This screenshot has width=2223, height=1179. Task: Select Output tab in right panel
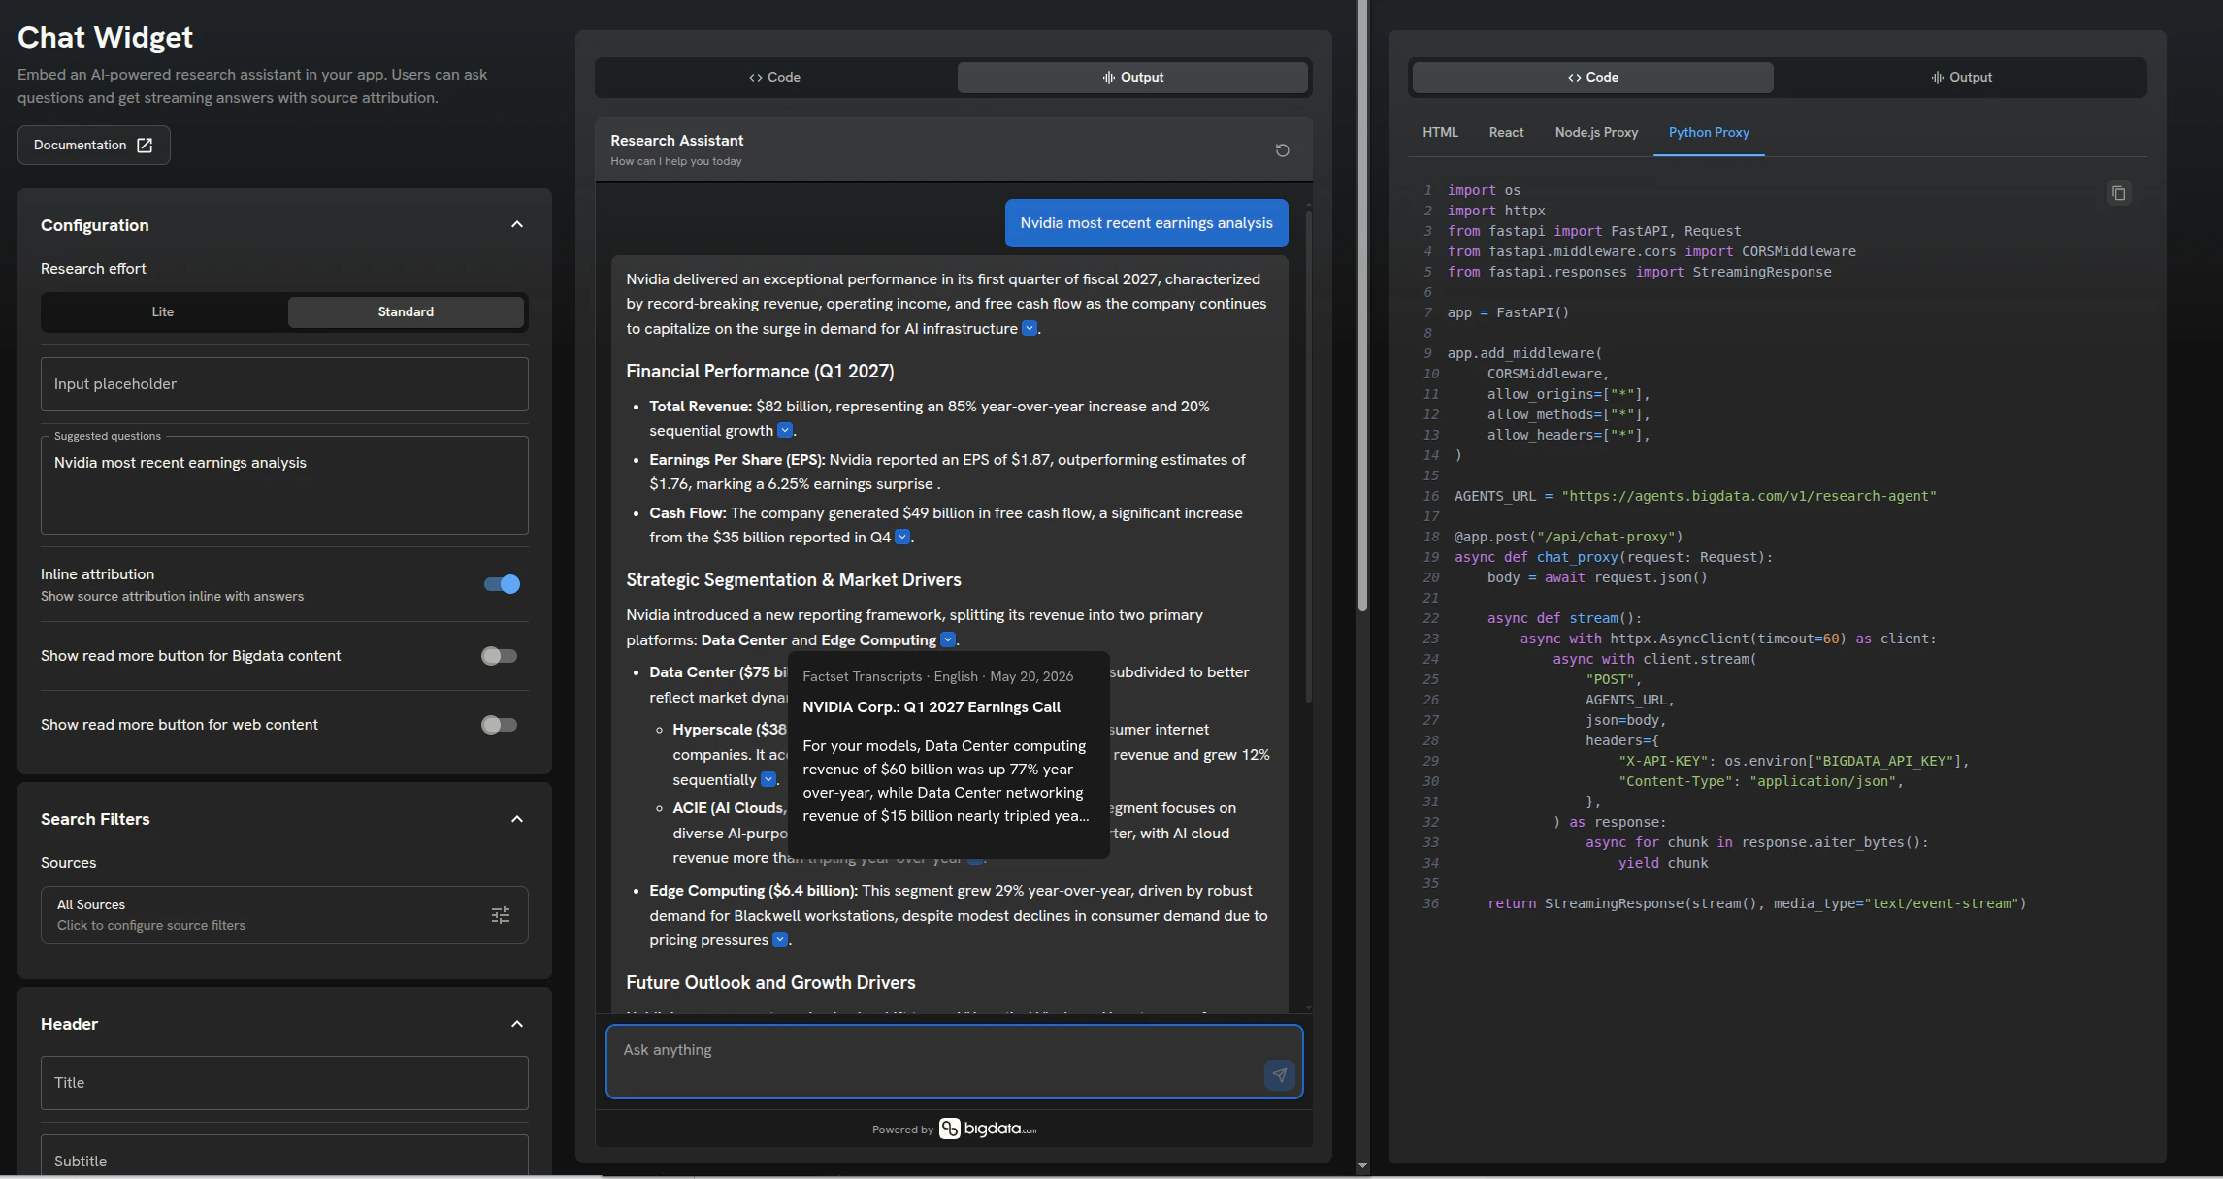pos(1961,78)
